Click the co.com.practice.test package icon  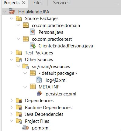coord(26,39)
